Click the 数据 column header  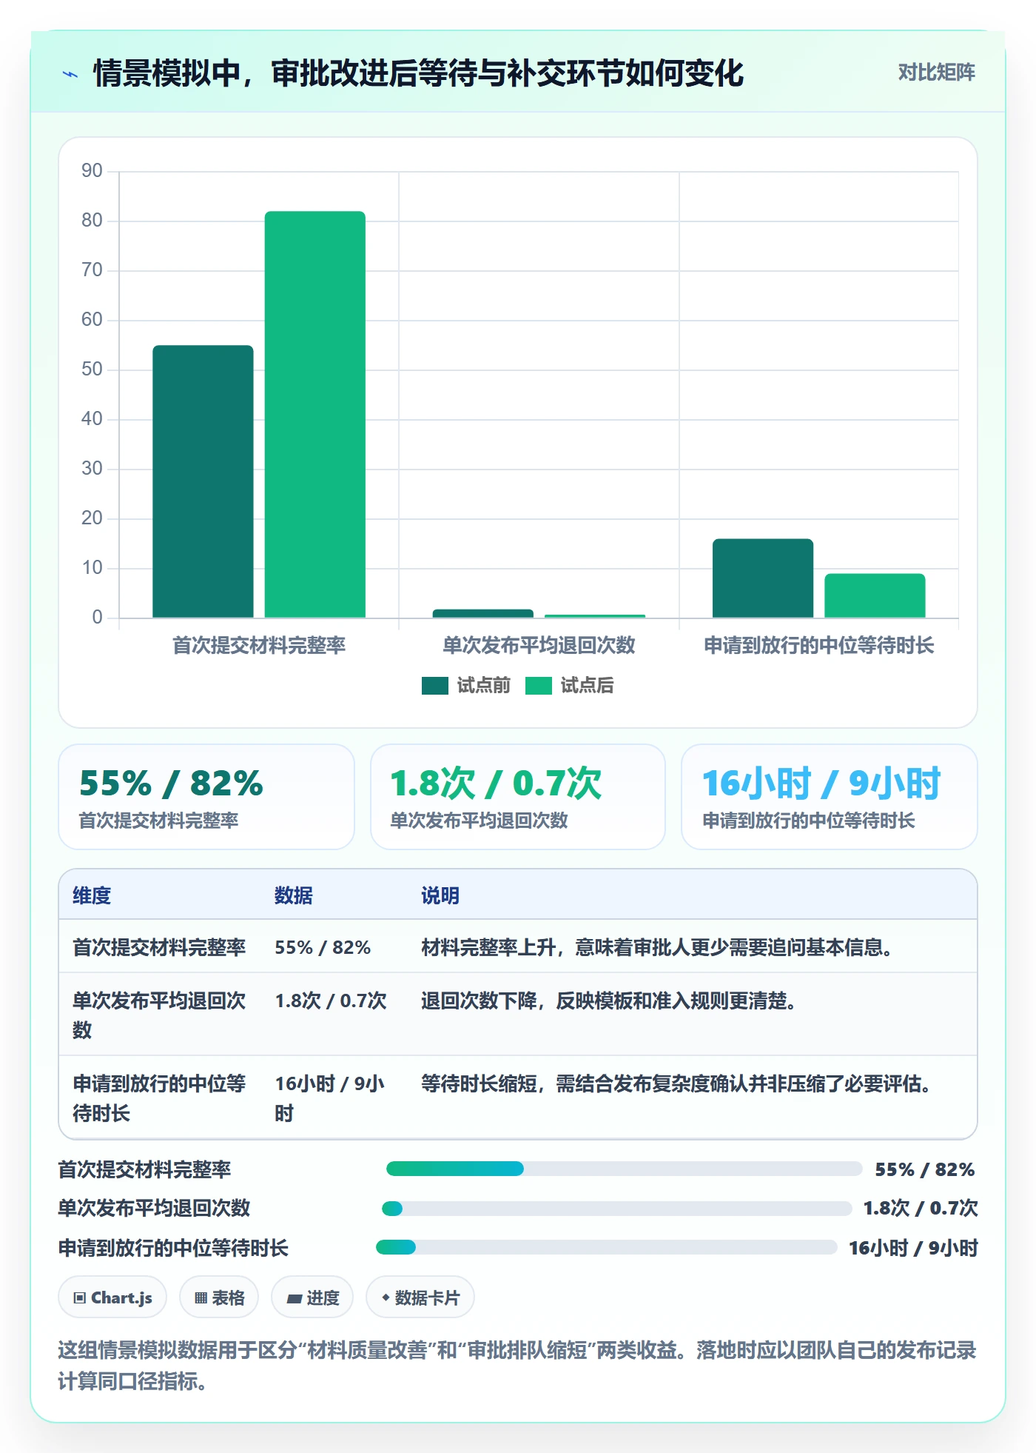click(x=294, y=895)
